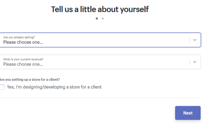
Task: Select the first dark progress dot
Action: click(x=97, y=18)
